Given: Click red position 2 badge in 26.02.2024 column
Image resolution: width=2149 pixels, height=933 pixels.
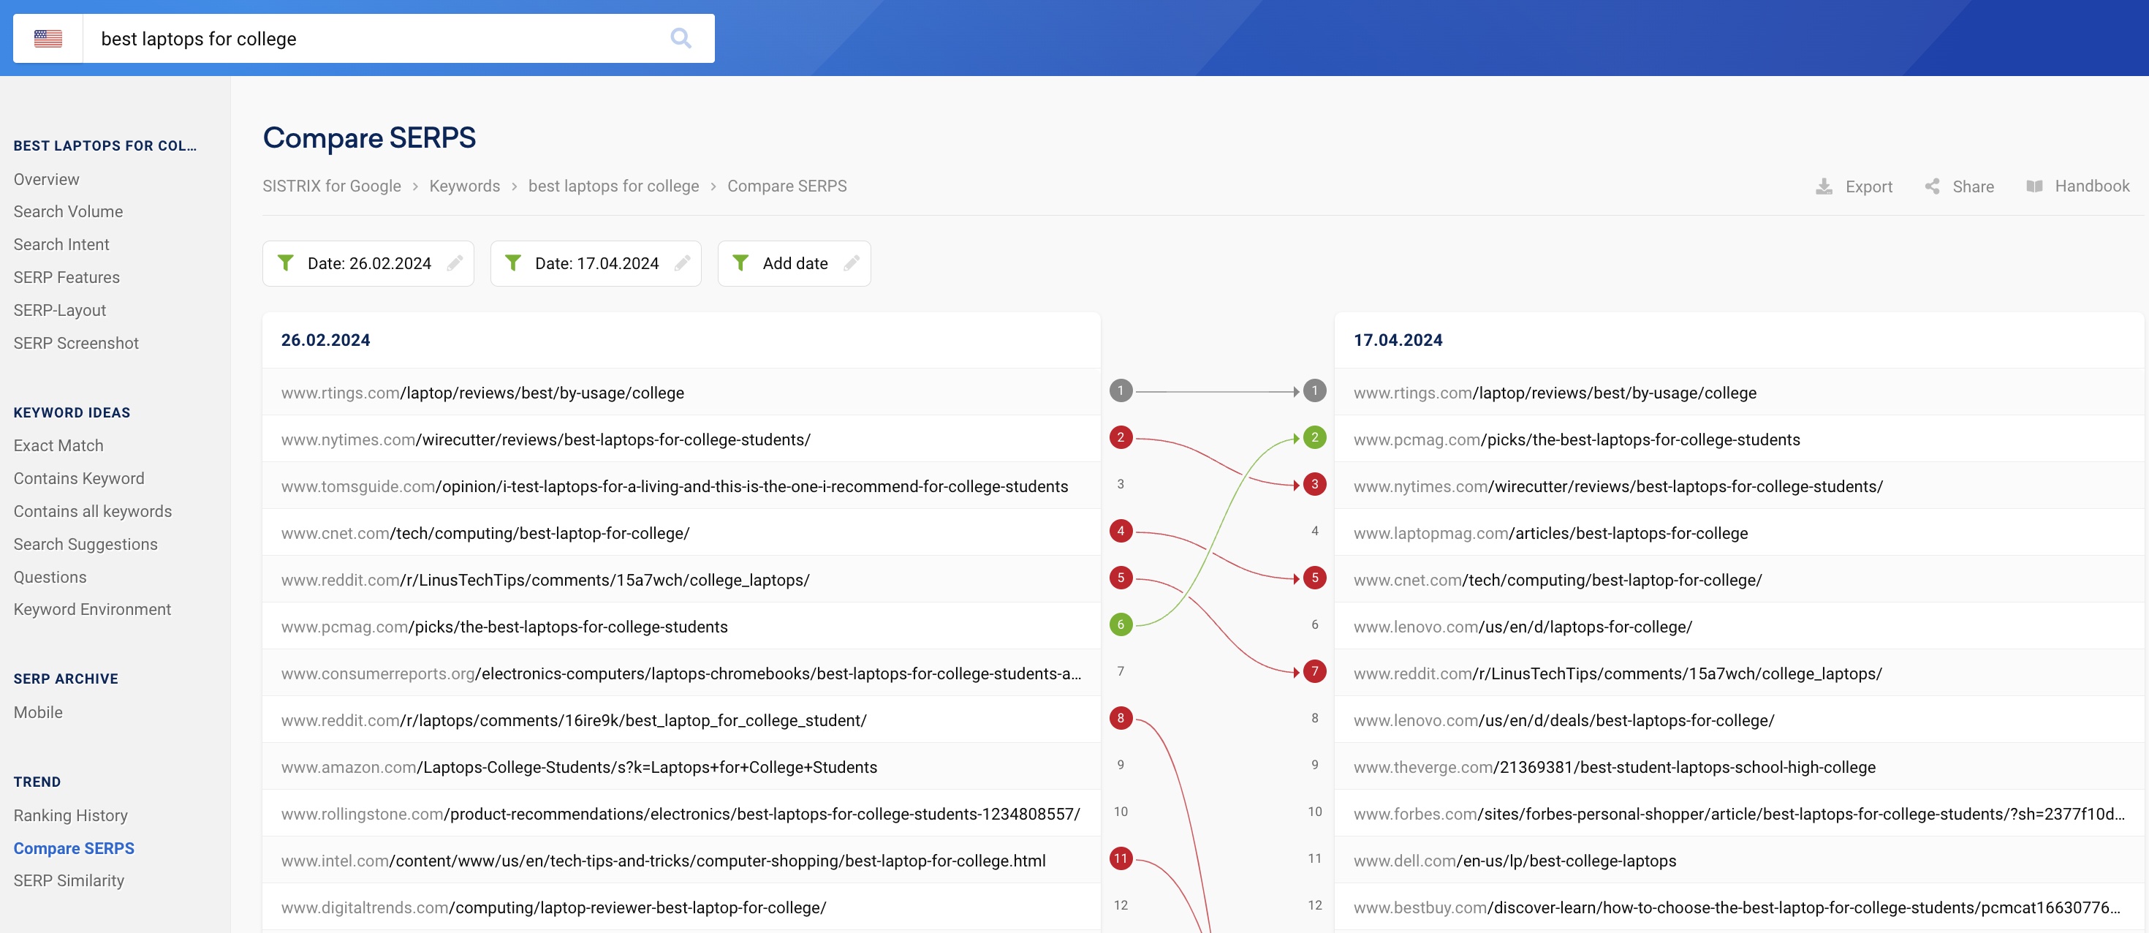Looking at the screenshot, I should click(1121, 437).
